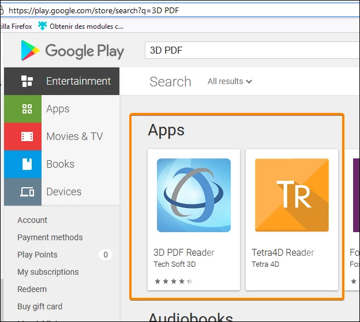This screenshot has width=360, height=322.
Task: Open the Account link
Action: pyautogui.click(x=32, y=220)
